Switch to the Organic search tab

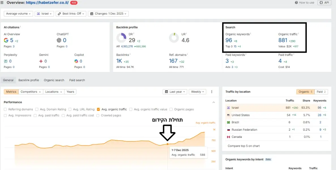click(x=54, y=80)
